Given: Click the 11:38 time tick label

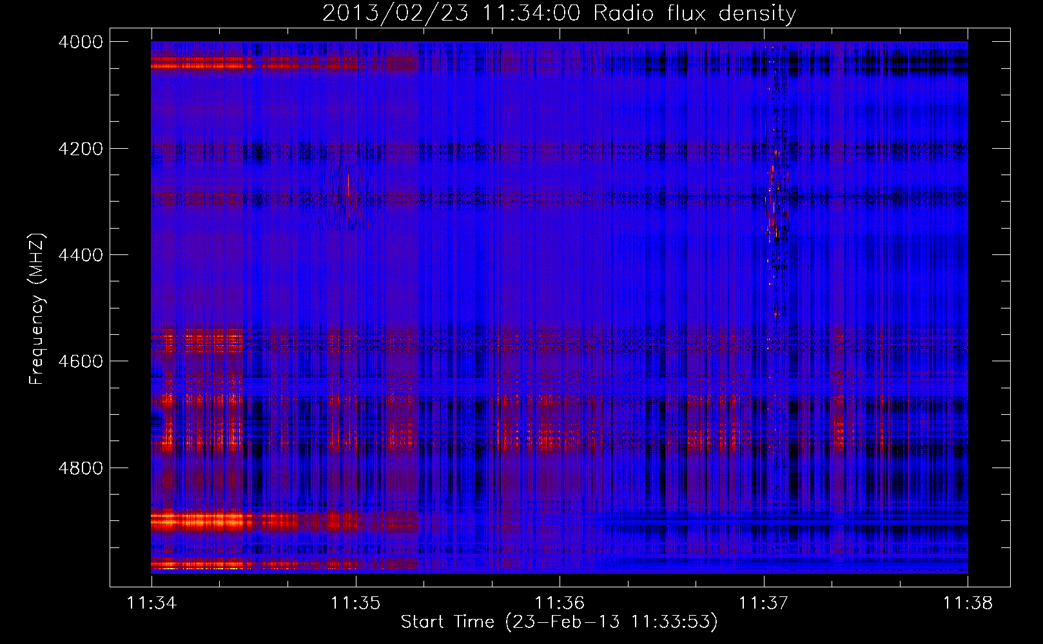Looking at the screenshot, I should coord(968,603).
